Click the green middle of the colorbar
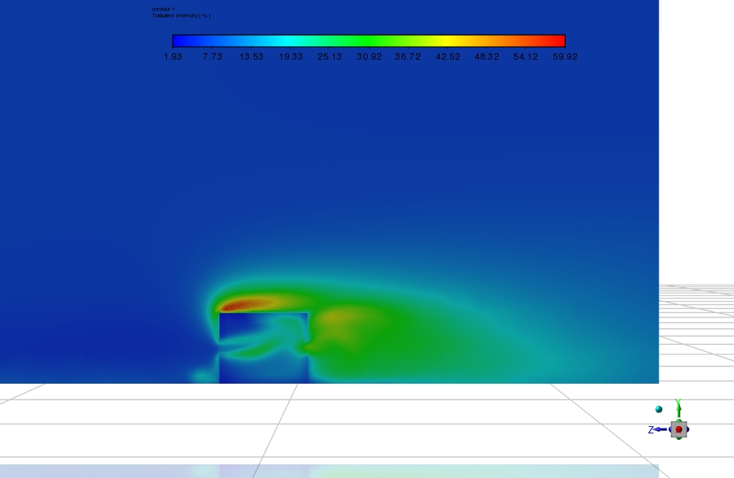 point(368,41)
